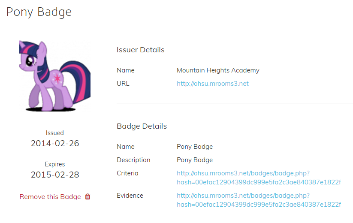Click the Pony Badge value in Badge Details Name row

point(194,147)
